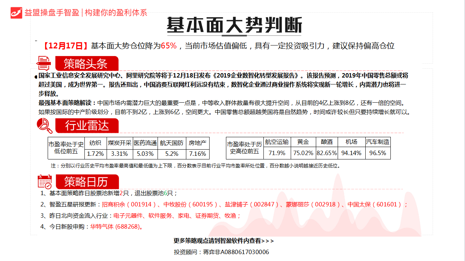Click the red 益盟操盘手 logo icon
This screenshot has height=261, width=465.
coord(16,12)
